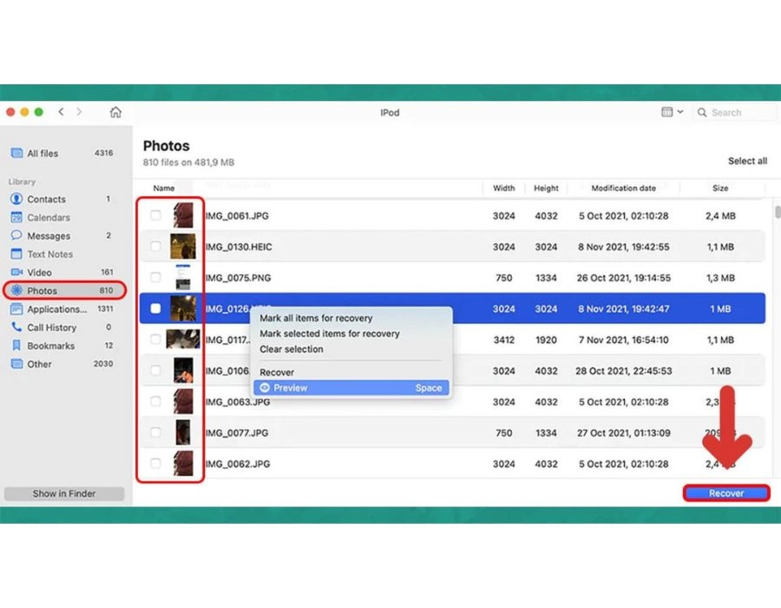Select Calendars icon in sidebar
This screenshot has width=781, height=608.
point(16,217)
